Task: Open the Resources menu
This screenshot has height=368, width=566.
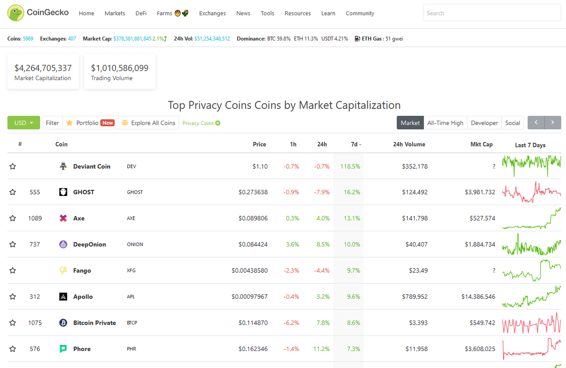Action: 298,13
